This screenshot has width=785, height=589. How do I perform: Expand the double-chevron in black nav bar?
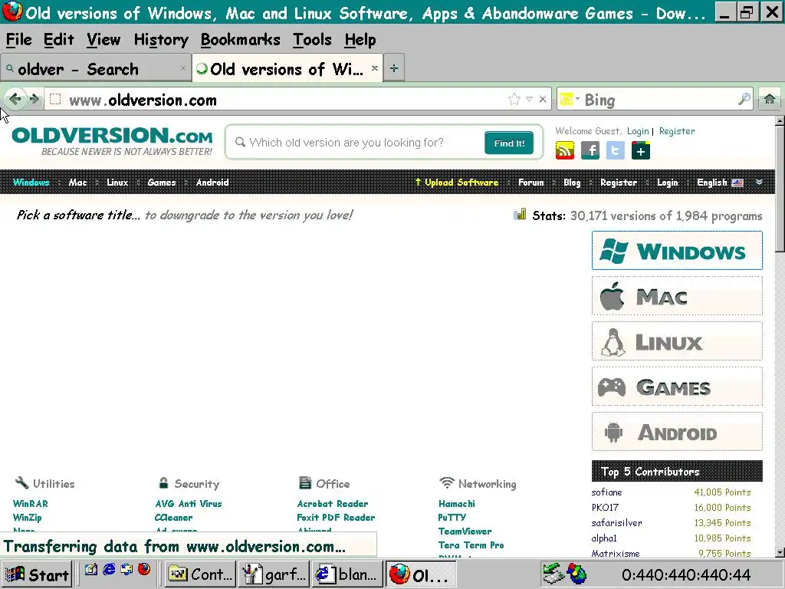(x=760, y=183)
